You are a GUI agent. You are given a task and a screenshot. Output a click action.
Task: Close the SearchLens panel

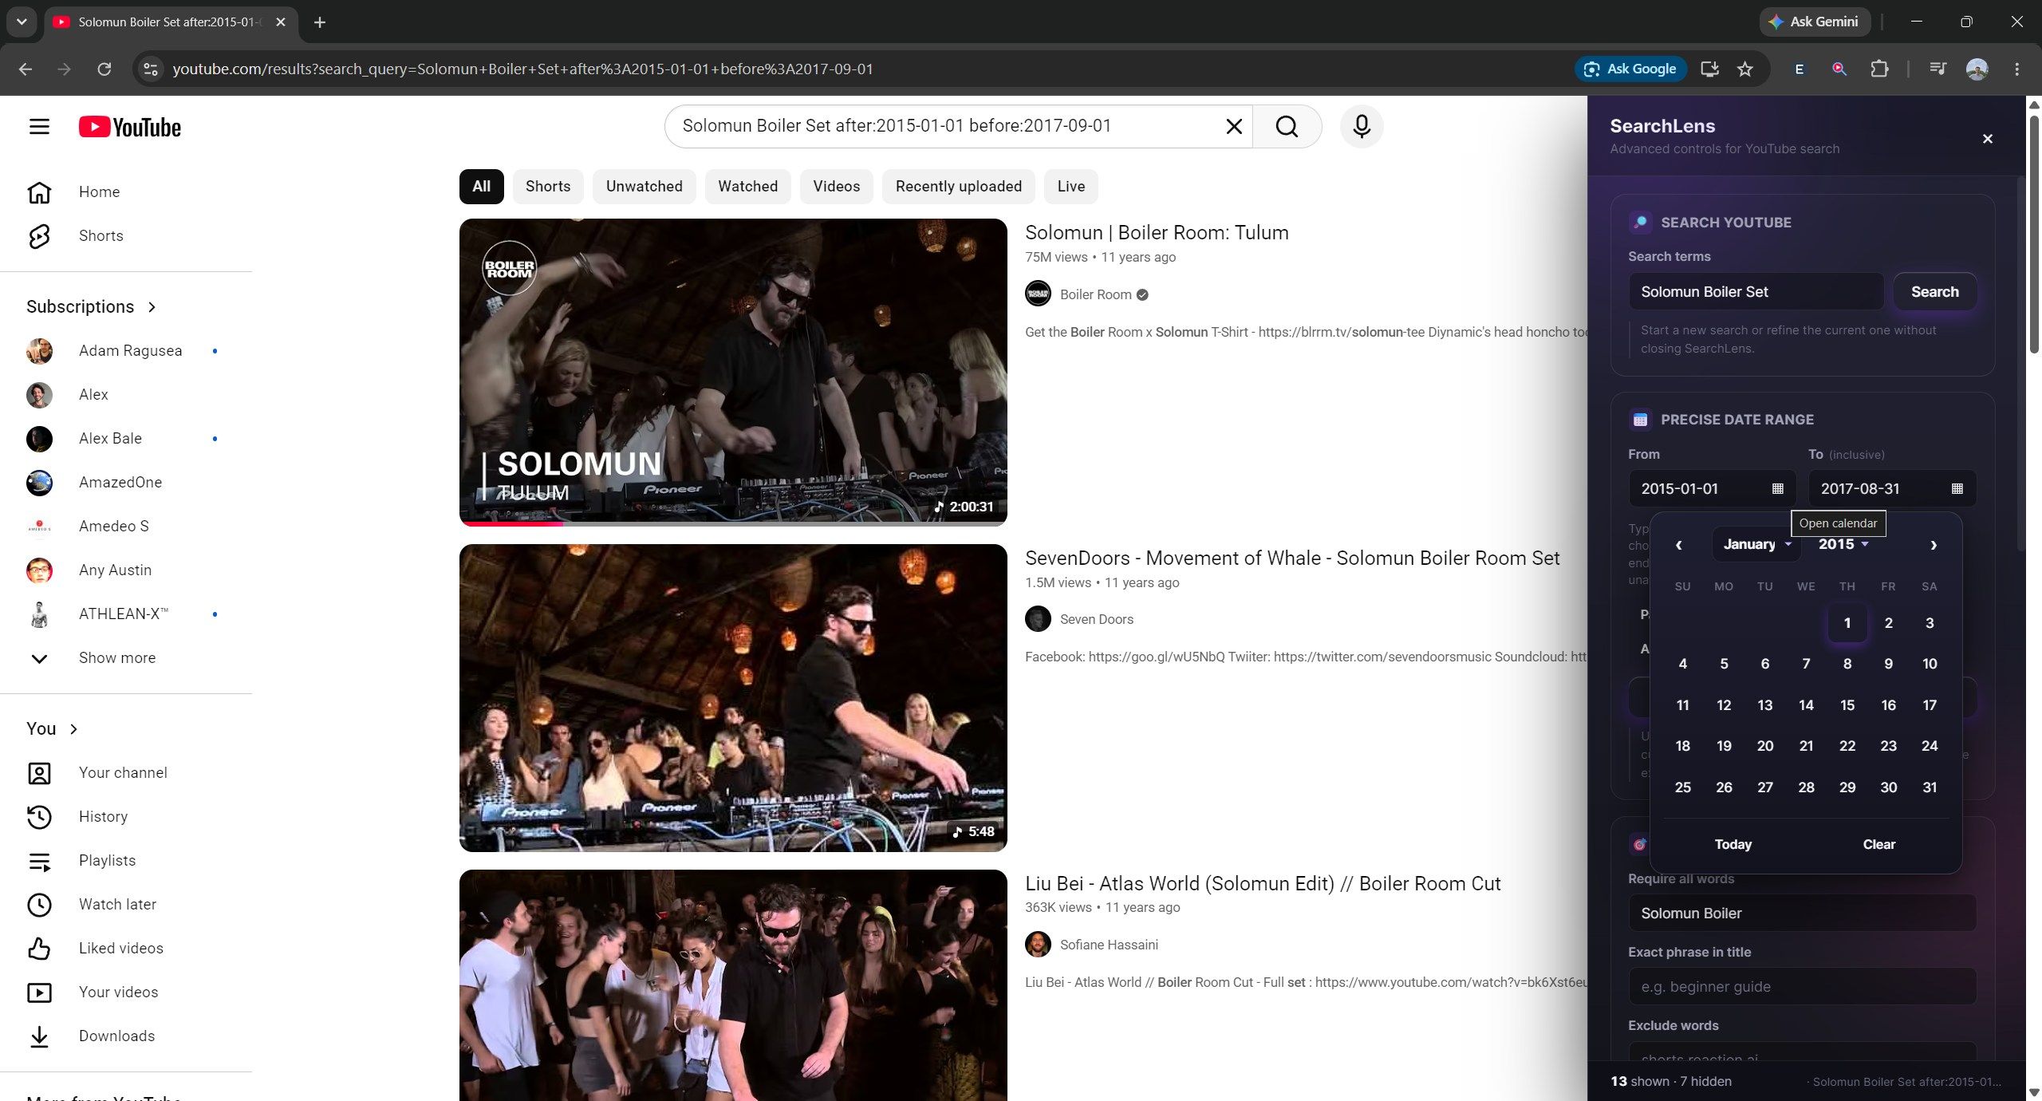(x=1987, y=139)
